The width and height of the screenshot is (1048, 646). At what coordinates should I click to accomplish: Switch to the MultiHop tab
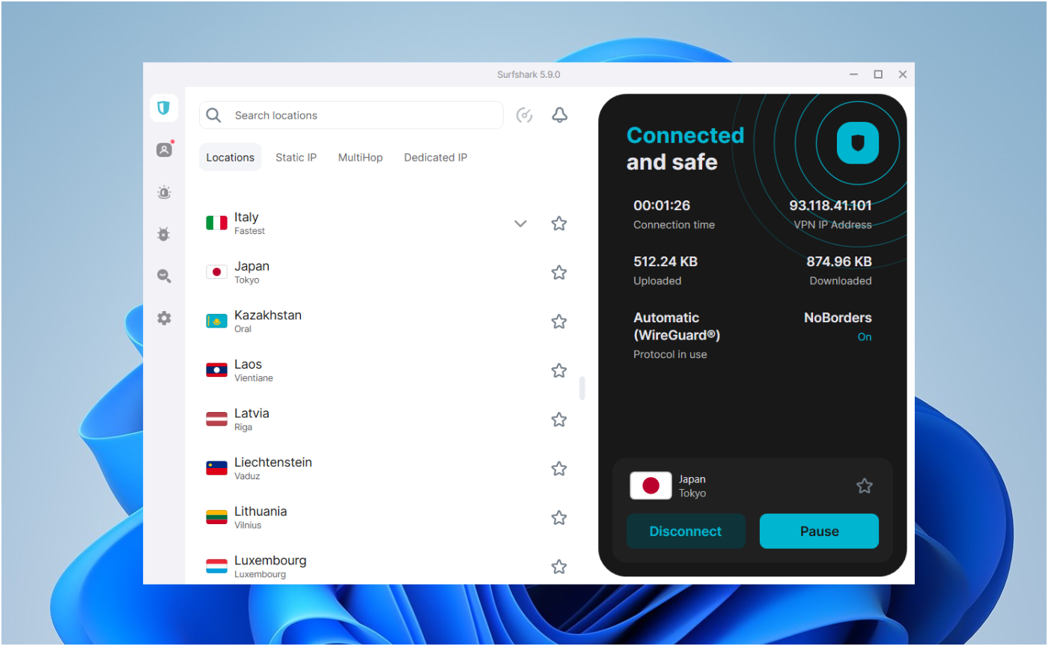pos(360,158)
